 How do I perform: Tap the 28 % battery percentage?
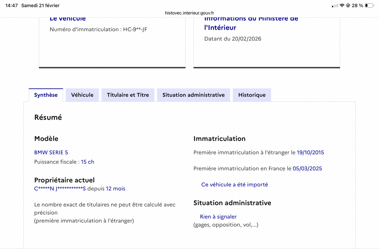(x=358, y=5)
